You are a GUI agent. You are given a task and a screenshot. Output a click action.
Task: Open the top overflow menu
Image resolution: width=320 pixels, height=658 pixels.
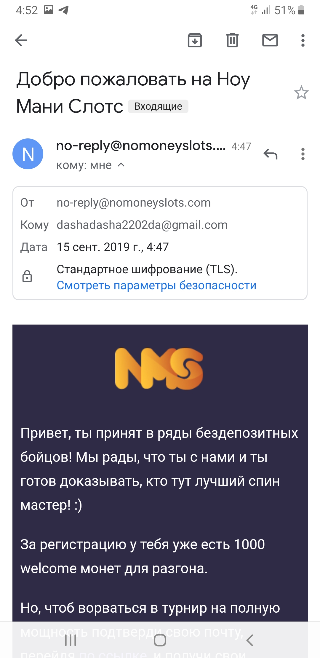(303, 40)
